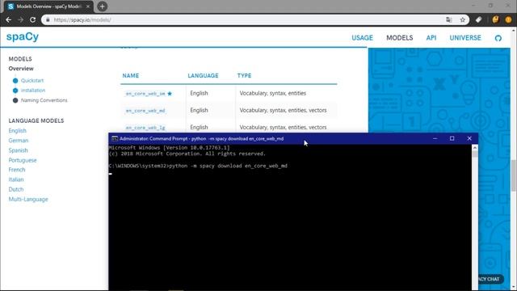
Task: Click the tag extension icon in Chrome toolbar
Action: [479, 19]
